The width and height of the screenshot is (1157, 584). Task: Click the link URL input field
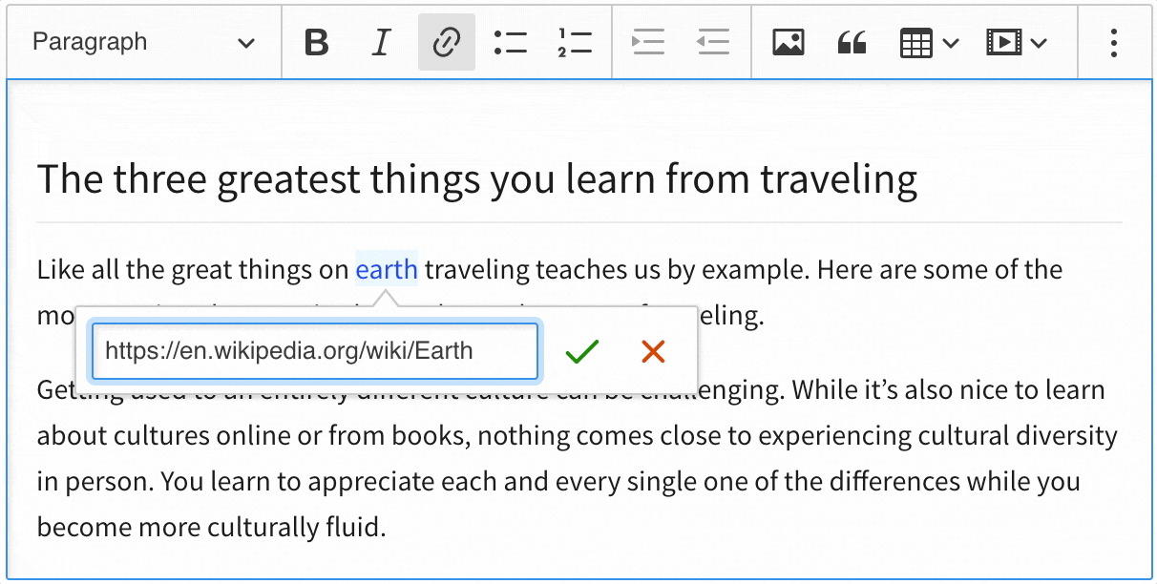point(314,351)
